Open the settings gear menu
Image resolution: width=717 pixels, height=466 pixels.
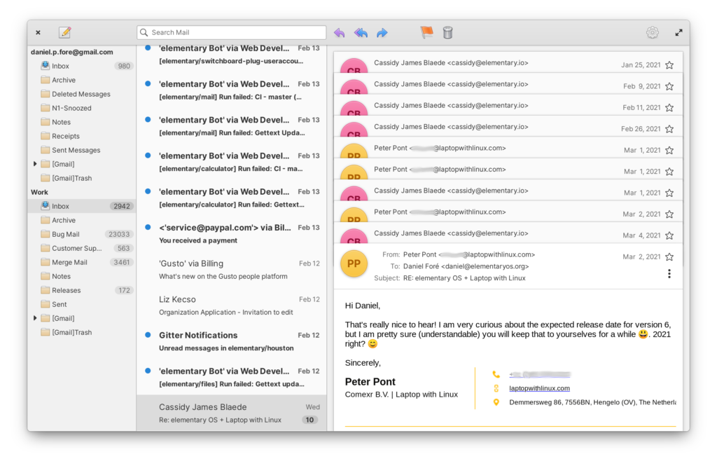click(653, 32)
